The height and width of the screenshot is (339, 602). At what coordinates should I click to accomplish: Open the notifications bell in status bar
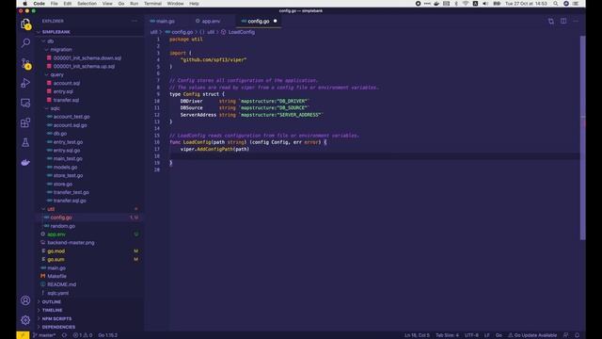click(x=577, y=335)
